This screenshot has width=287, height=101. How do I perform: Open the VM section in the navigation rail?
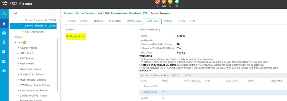4,52
